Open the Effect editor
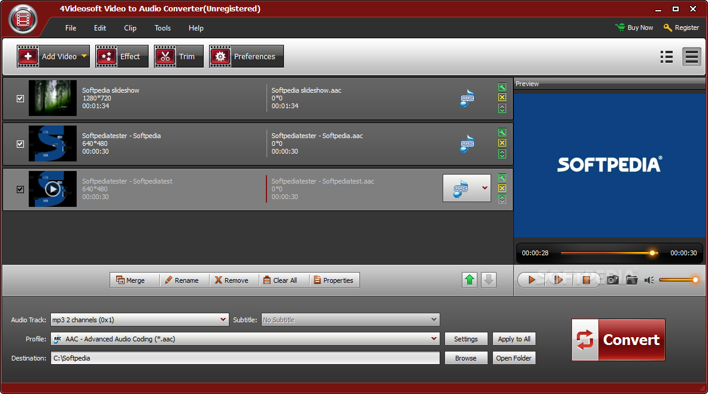Screen dimensions: 708x394 (122, 56)
